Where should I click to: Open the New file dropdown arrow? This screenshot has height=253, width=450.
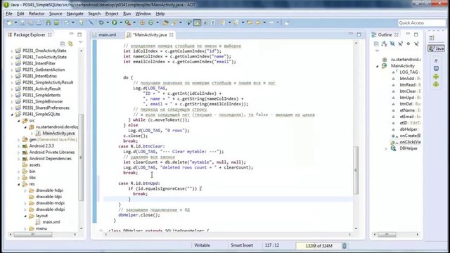click(15, 22)
